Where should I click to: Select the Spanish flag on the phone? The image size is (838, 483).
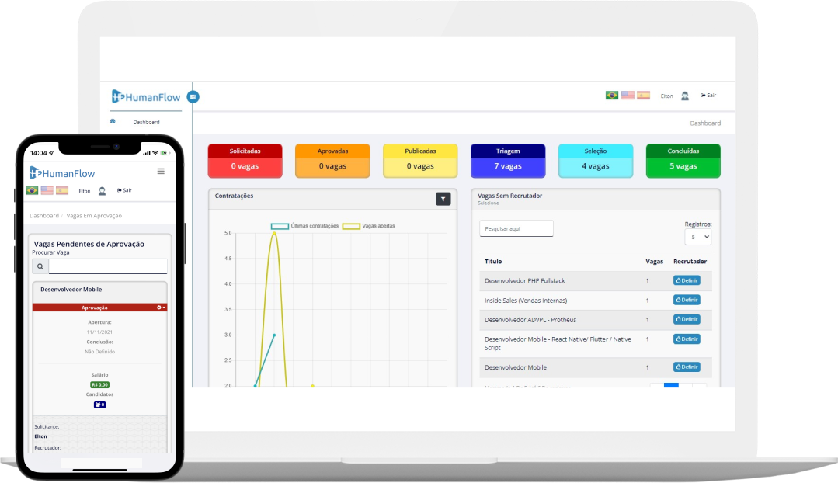click(63, 190)
